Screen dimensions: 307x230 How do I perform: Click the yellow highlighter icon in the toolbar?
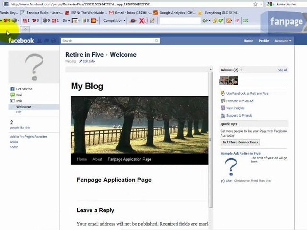[x=215, y=20]
